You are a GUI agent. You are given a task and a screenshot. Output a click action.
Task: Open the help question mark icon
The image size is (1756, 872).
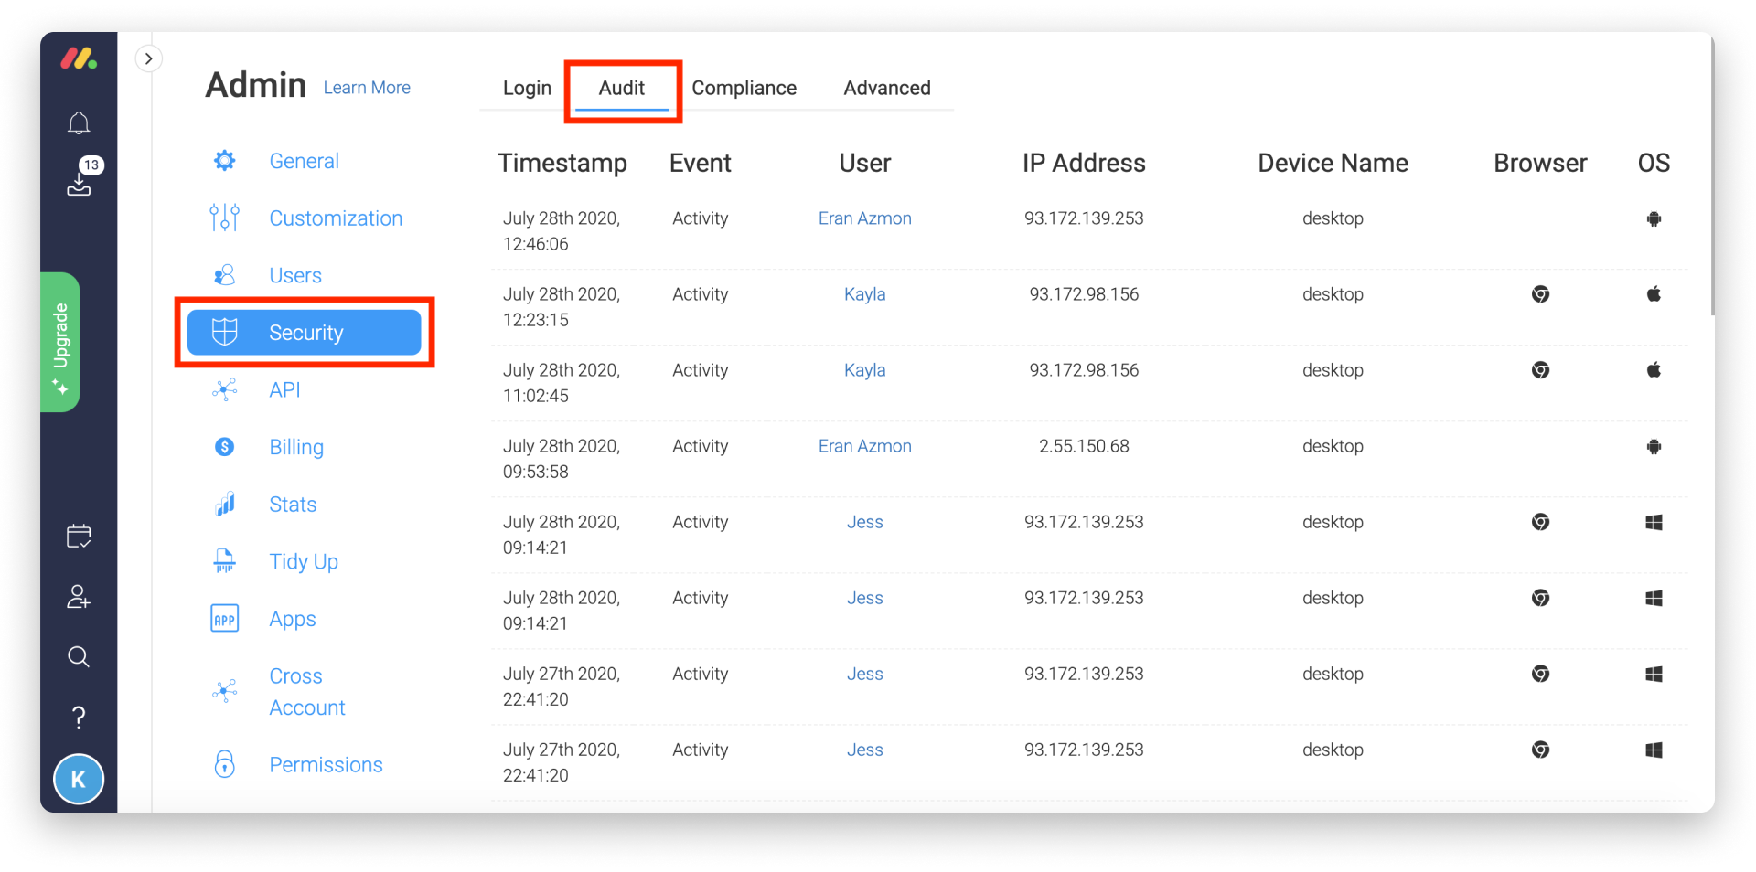click(x=79, y=718)
